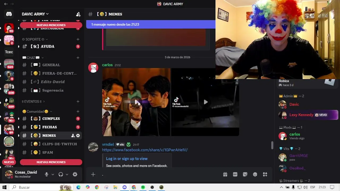Click the back navigation arrow
This screenshot has height=191, width=340.
tap(6, 4)
